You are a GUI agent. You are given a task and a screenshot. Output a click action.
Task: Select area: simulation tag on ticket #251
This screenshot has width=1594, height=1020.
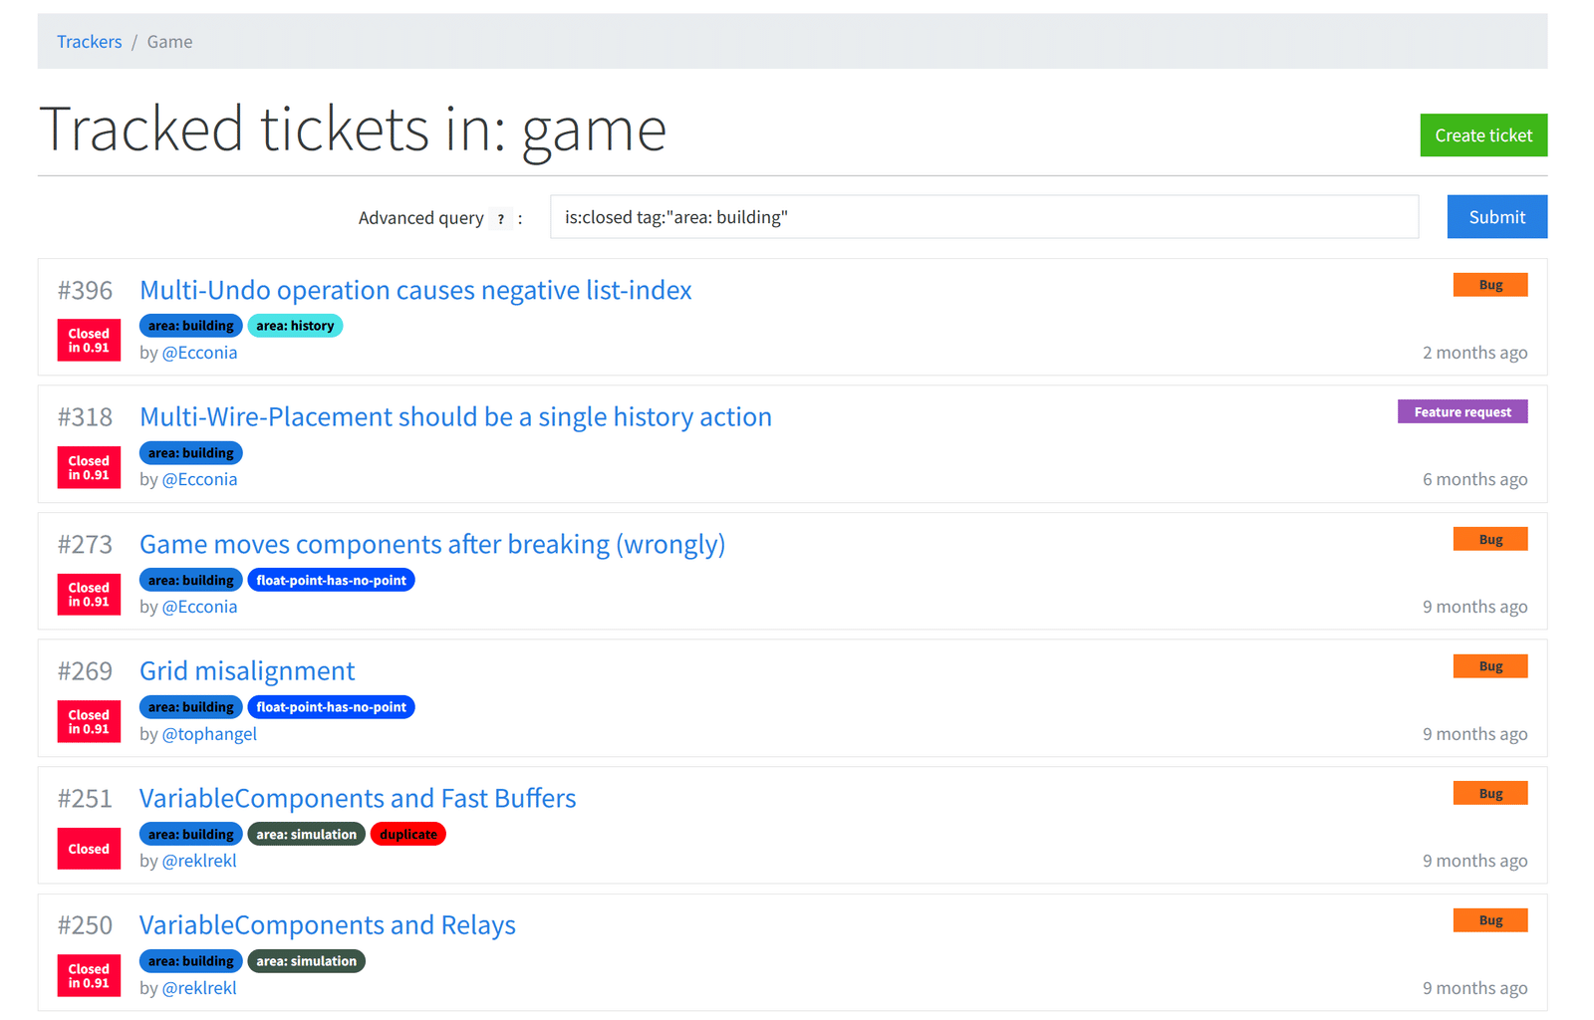tap(307, 835)
